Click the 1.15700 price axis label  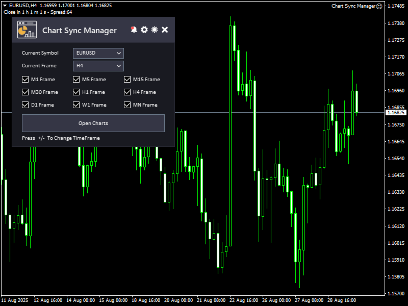(396, 294)
